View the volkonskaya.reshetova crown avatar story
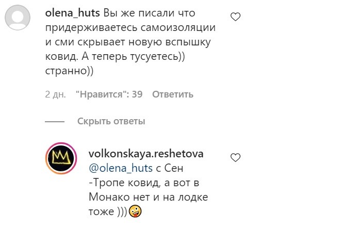This screenshot has width=356, height=228. (x=61, y=158)
